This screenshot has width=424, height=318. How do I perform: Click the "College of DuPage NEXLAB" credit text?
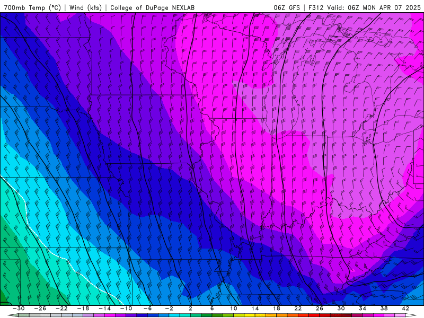coord(152,7)
